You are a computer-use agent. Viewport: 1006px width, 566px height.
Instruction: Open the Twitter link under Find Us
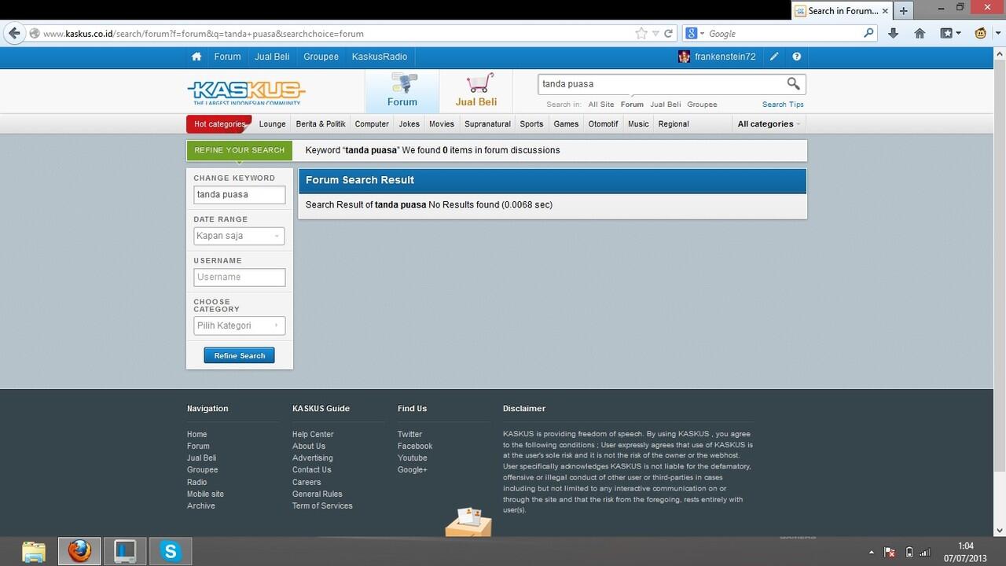(x=409, y=434)
